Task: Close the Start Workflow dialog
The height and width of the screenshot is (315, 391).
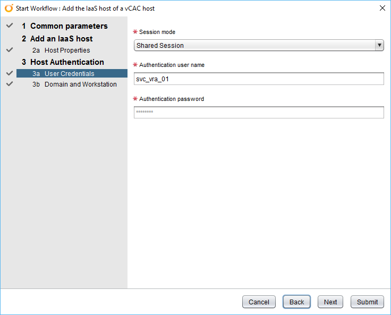Action: tap(382, 8)
